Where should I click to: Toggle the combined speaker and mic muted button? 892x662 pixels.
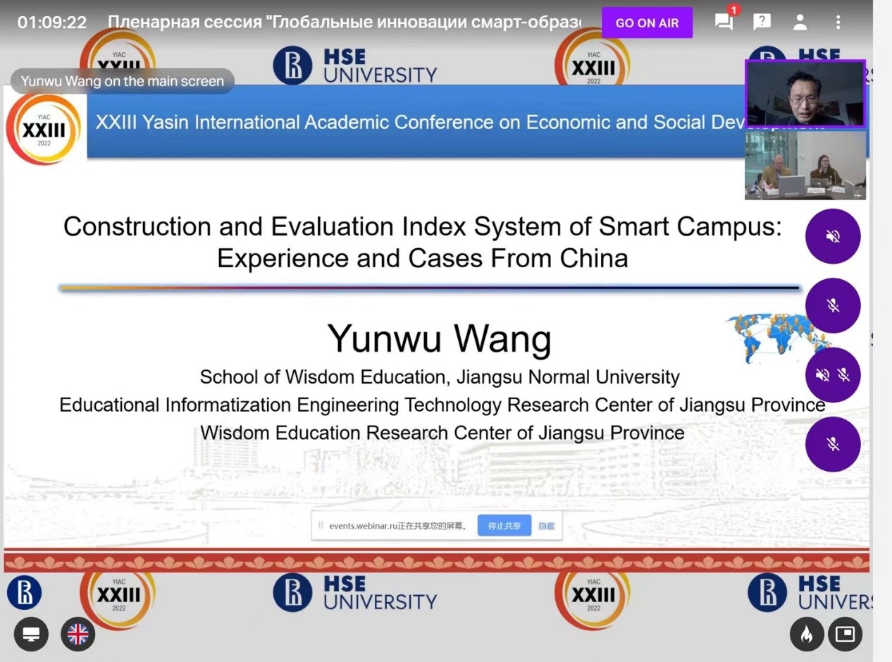coord(833,374)
